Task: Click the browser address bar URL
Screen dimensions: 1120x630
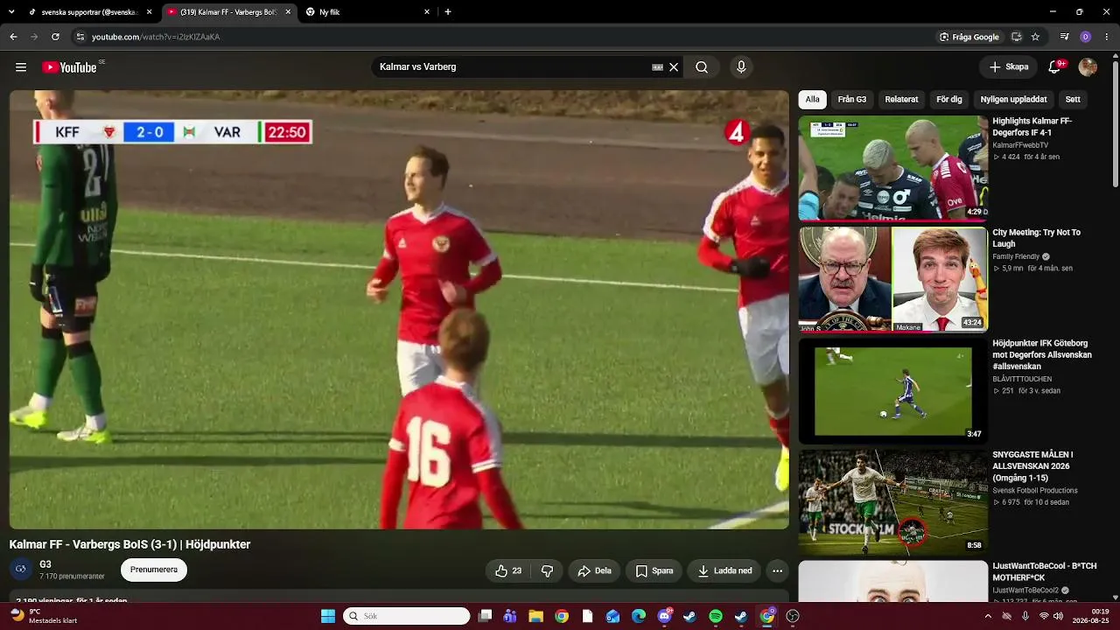Action: click(156, 37)
